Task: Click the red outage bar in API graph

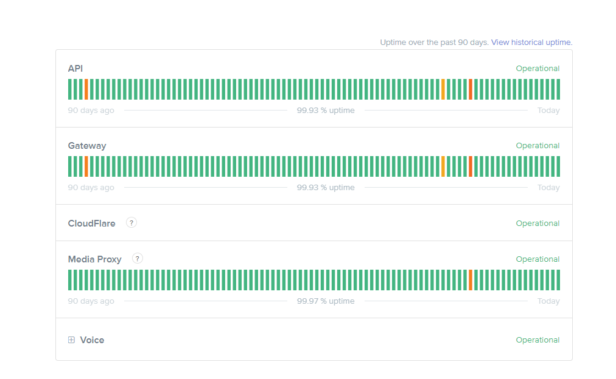Action: point(471,89)
